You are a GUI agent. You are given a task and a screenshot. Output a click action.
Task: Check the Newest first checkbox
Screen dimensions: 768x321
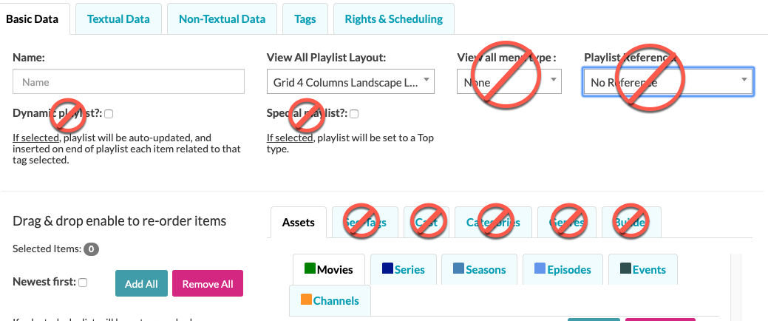(x=84, y=283)
